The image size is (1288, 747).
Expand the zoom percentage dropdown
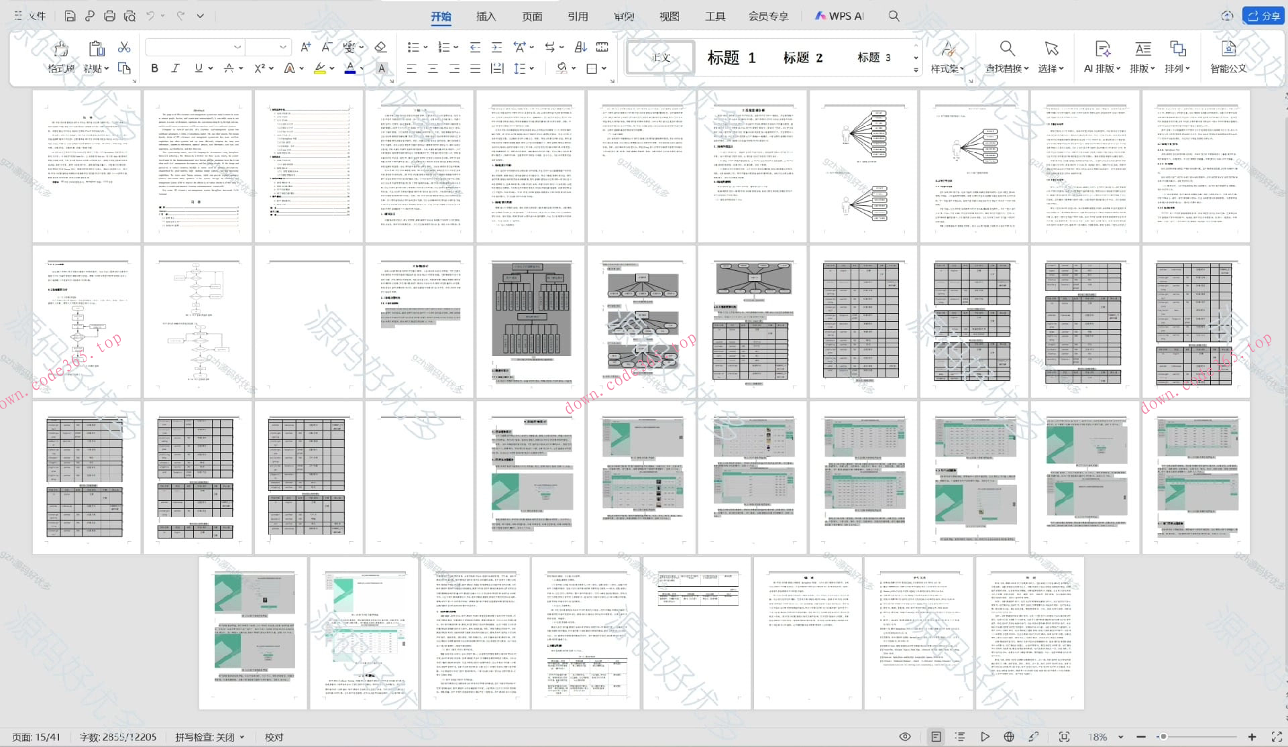[1120, 736]
